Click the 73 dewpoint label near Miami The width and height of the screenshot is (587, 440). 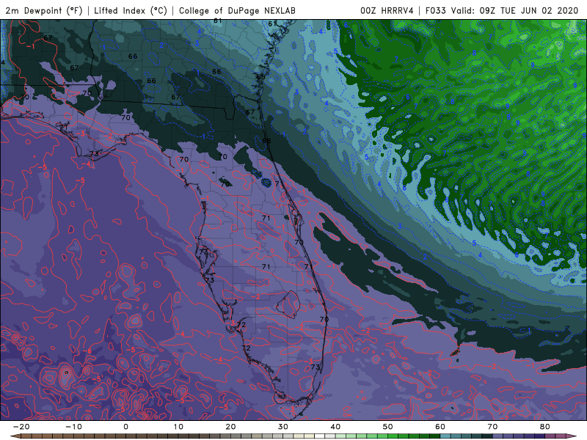(x=316, y=367)
